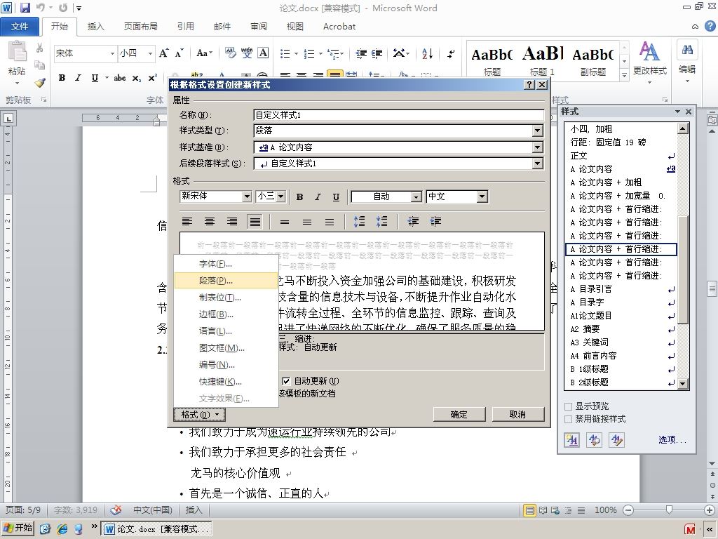Click the Cut scissors icon in ribbon

pos(40,48)
